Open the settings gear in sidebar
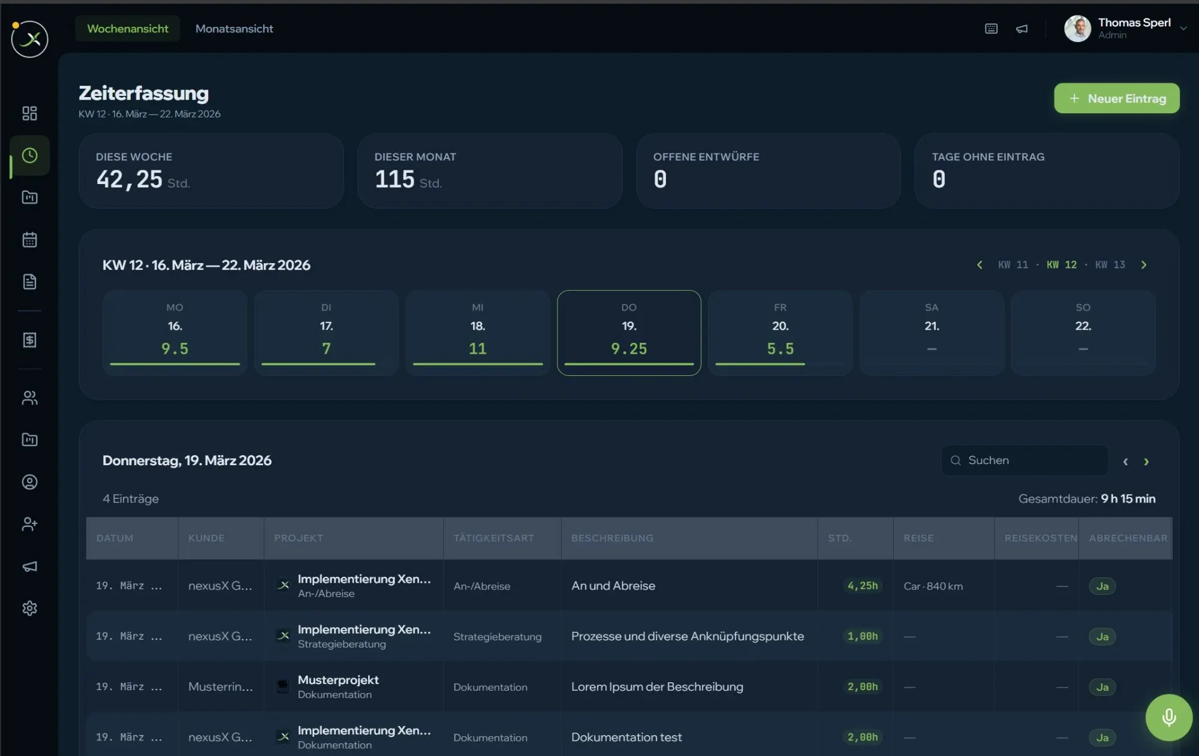 coord(29,608)
